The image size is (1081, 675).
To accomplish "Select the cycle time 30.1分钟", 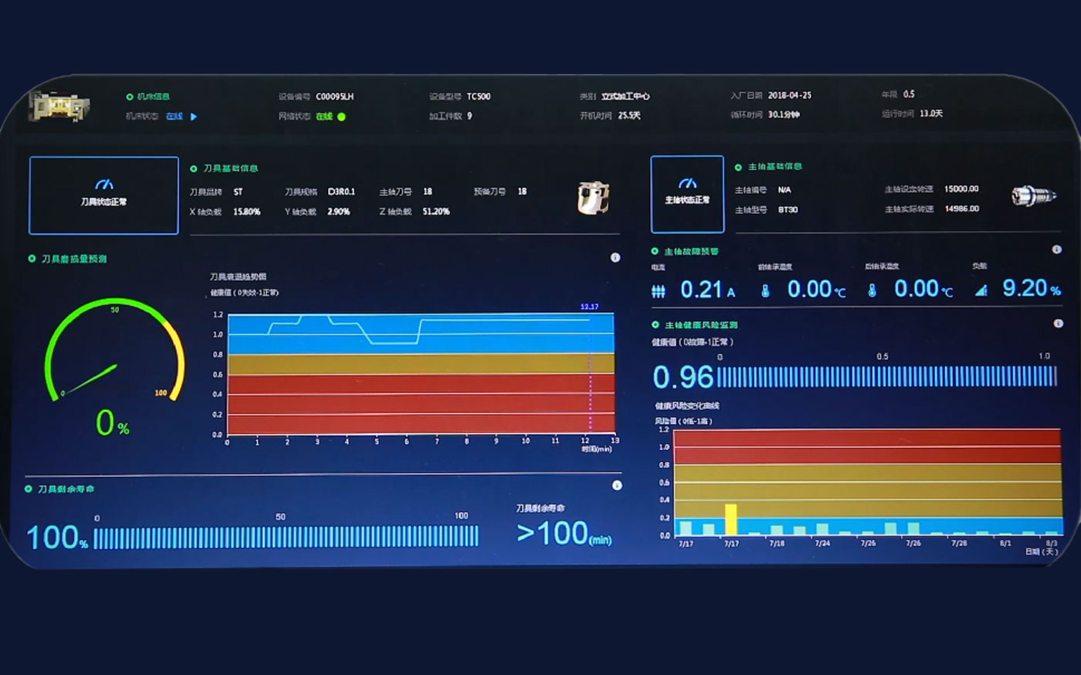I will [x=784, y=114].
